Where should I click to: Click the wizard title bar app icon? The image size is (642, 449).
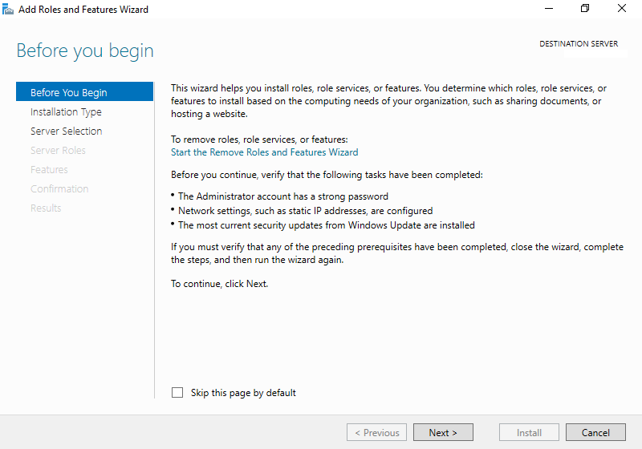[x=8, y=9]
